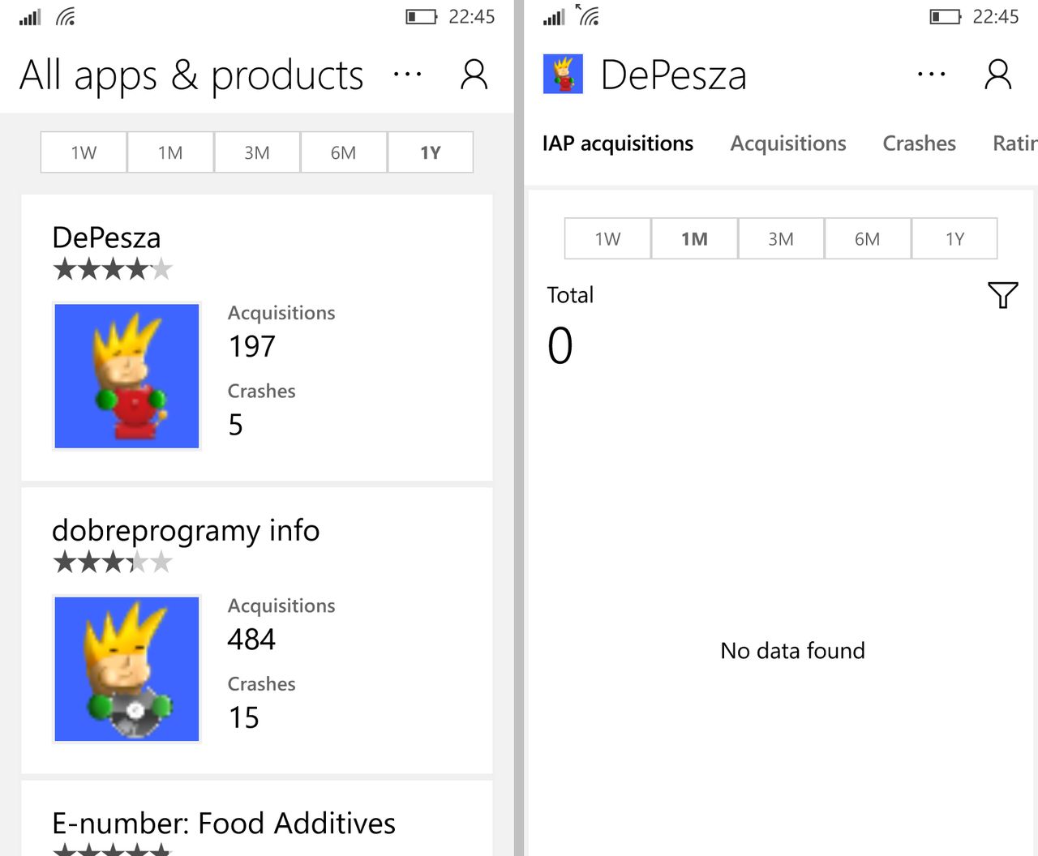Select 1W range in All apps view

pos(84,152)
